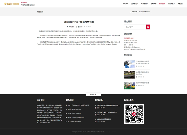Click the 站内搜索 toggle tab above footer
The height and width of the screenshot is (135, 187).
[93, 95]
